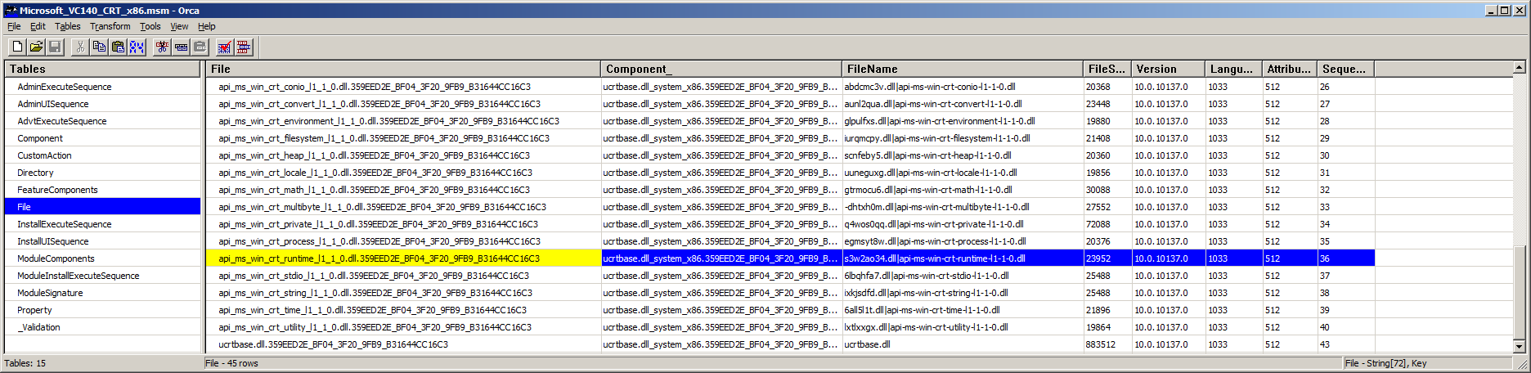Viewport: 1531px width, 373px height.
Task: Sort by the FileName column header
Action: coord(872,70)
